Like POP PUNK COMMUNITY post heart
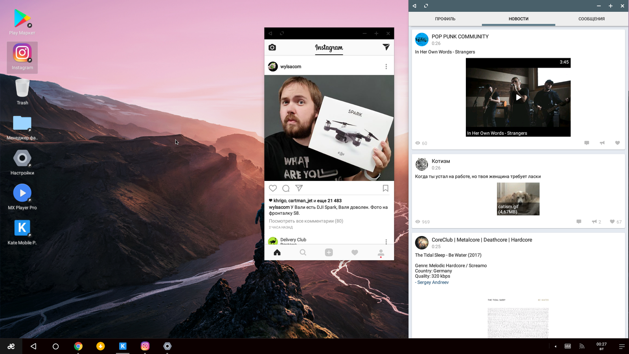This screenshot has width=629, height=354. (617, 143)
